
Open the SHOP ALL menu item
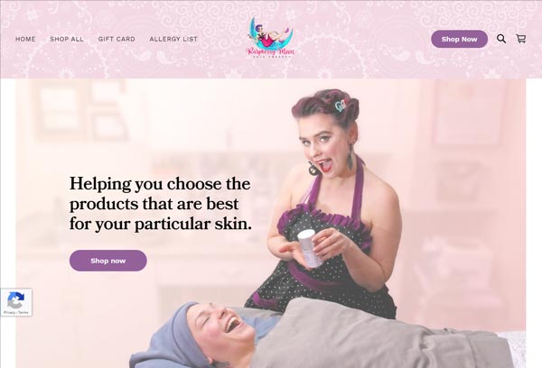coord(67,40)
